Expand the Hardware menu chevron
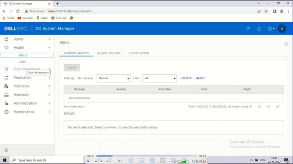293x164 pixels. 49,95
